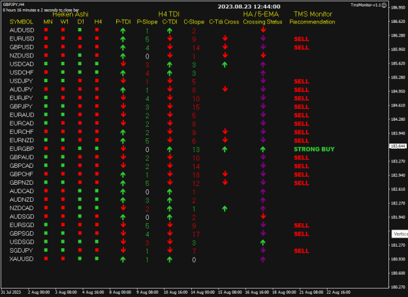Click the EURGBP crossing status green arrow
408x297 pixels.
263,149
